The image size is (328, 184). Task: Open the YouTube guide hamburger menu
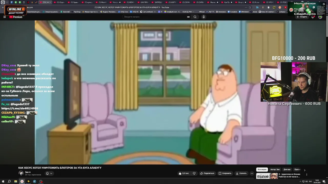[4, 17]
